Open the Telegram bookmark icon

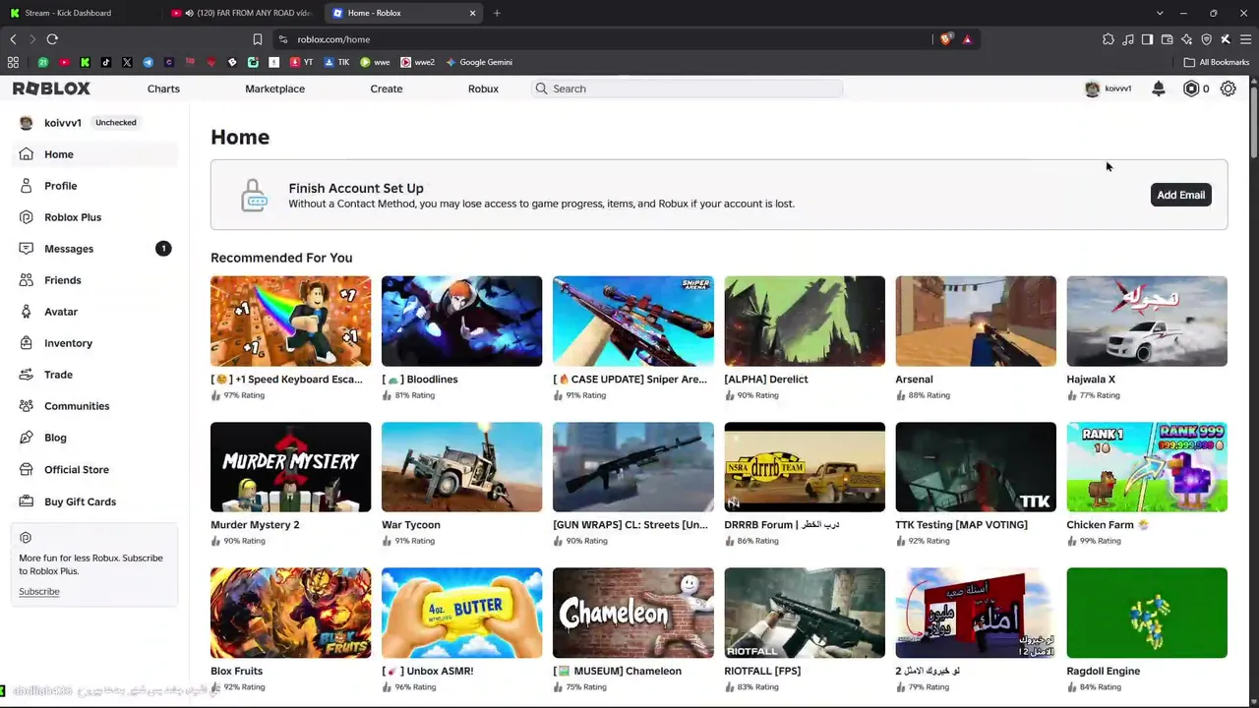149,62
